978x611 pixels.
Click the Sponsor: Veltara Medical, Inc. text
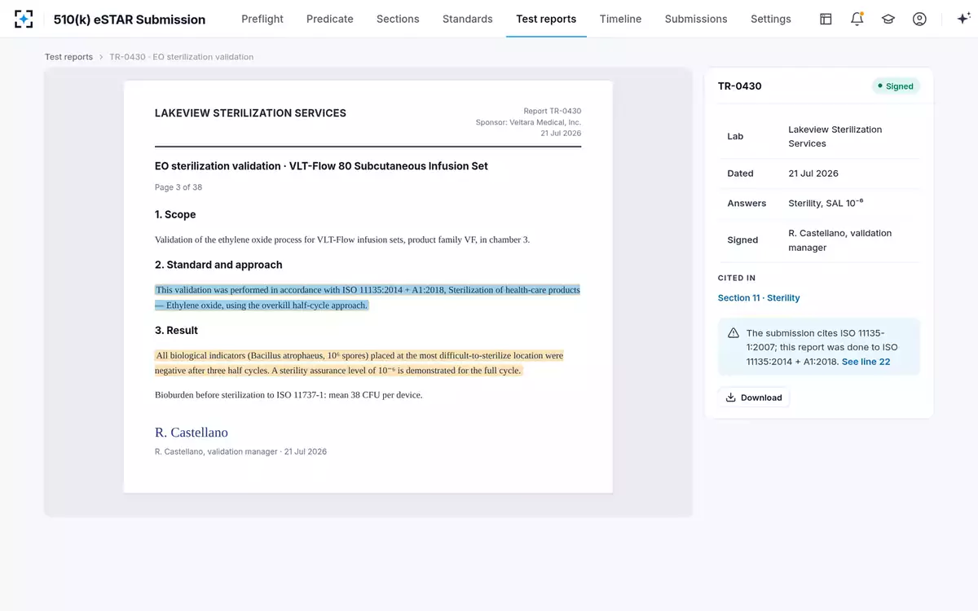(528, 122)
